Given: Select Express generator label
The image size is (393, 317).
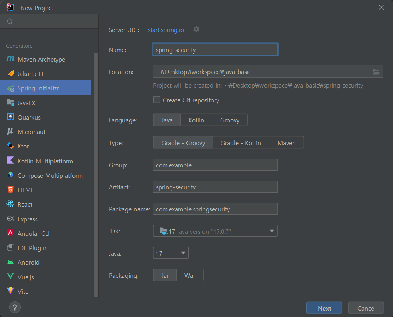Looking at the screenshot, I should (x=28, y=219).
